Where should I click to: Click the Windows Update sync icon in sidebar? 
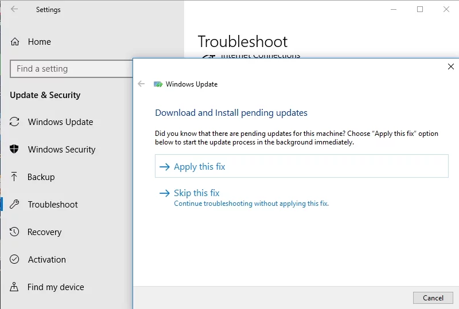tap(14, 122)
